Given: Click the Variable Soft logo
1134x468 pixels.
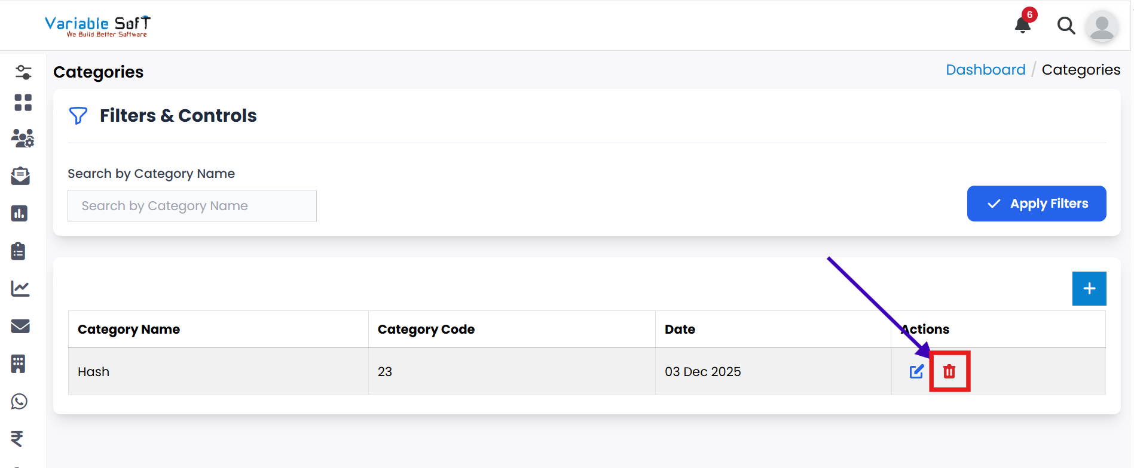Looking at the screenshot, I should click(97, 26).
